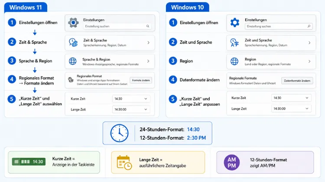Click the Regionale Formate heading in Windows 10
Image resolution: width=325 pixels, height=182 pixels.
(x=243, y=78)
